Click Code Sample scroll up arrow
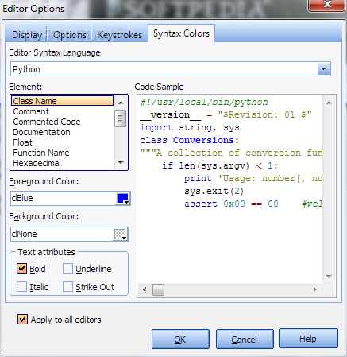The image size is (347, 357). click(x=329, y=103)
